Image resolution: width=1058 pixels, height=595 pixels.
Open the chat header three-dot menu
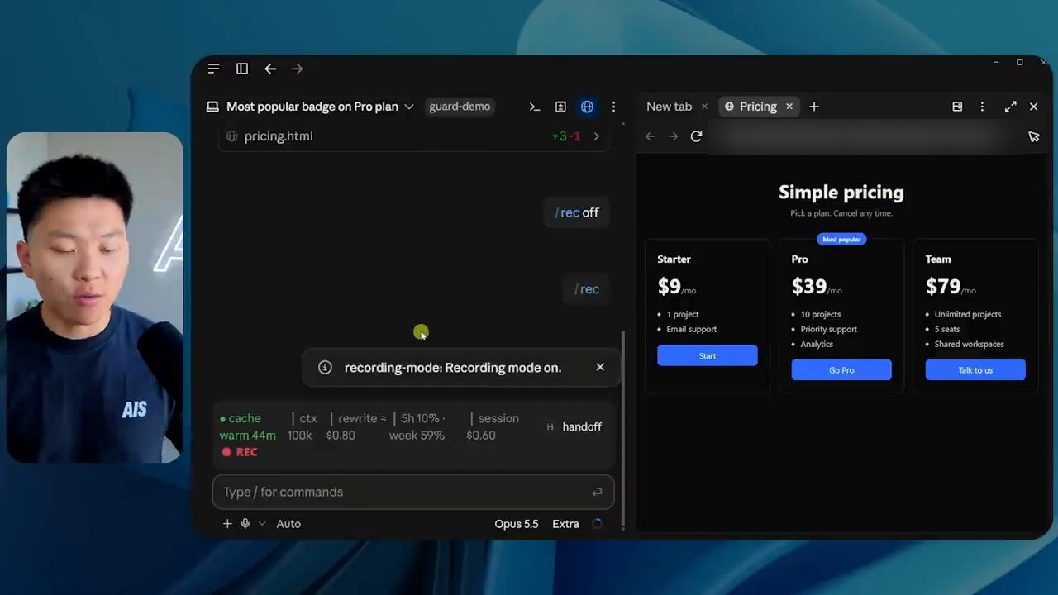tap(613, 107)
